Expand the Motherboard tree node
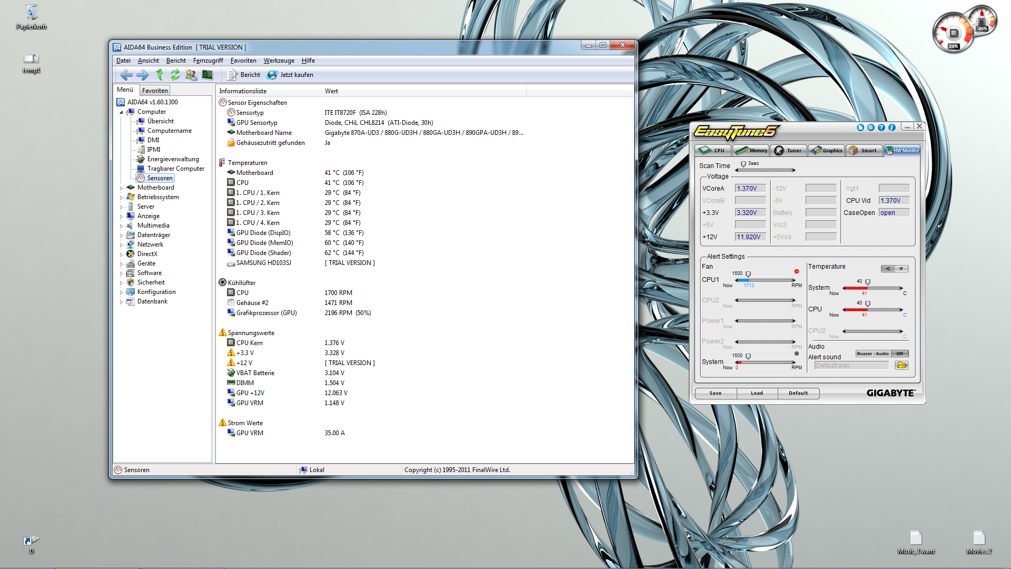 click(121, 188)
